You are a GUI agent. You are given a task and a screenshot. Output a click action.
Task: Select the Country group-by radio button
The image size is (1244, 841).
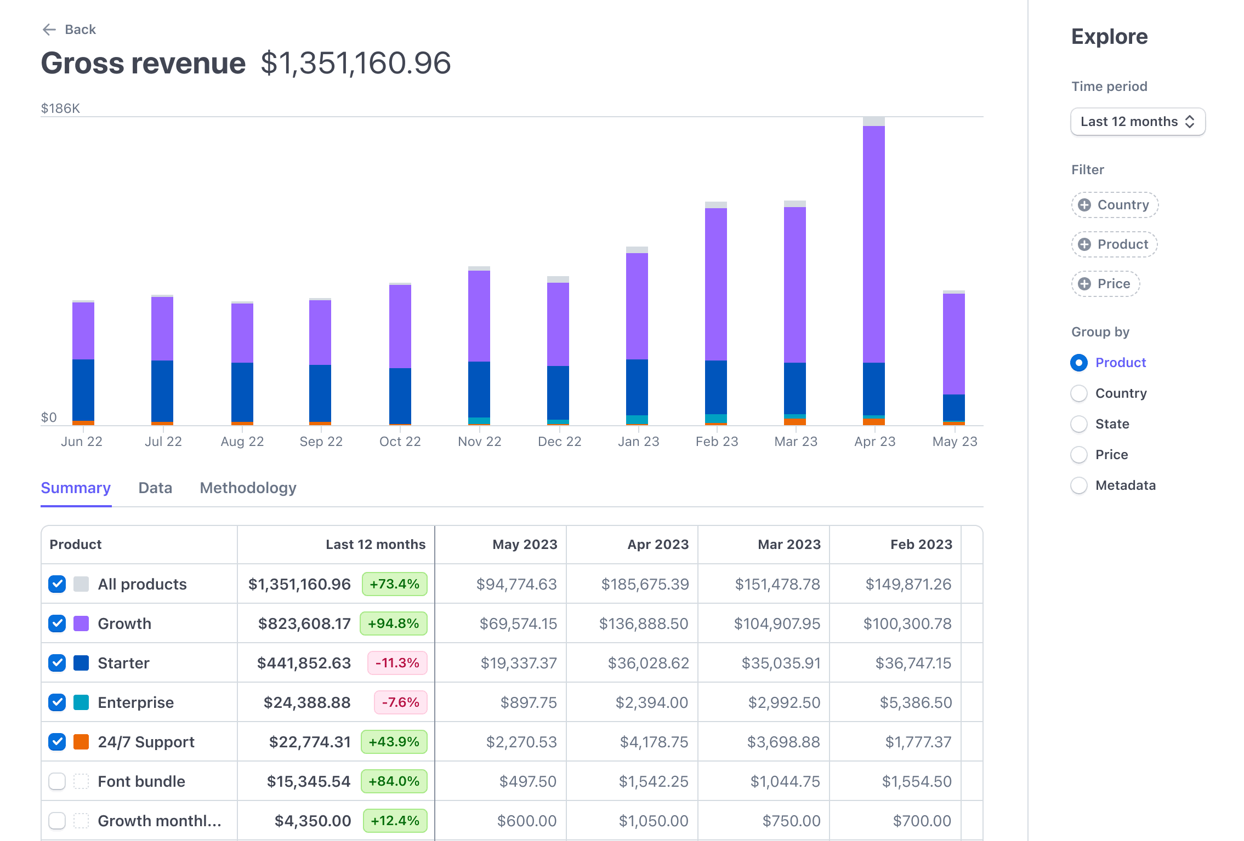click(x=1079, y=393)
